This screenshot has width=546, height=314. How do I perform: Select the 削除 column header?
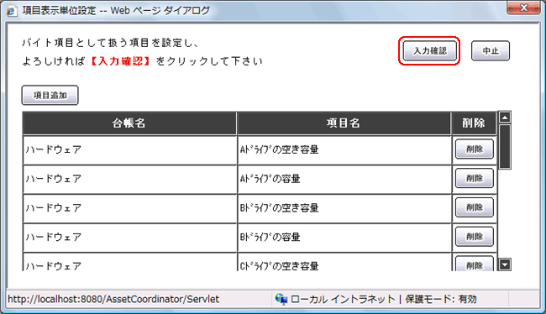[x=474, y=123]
